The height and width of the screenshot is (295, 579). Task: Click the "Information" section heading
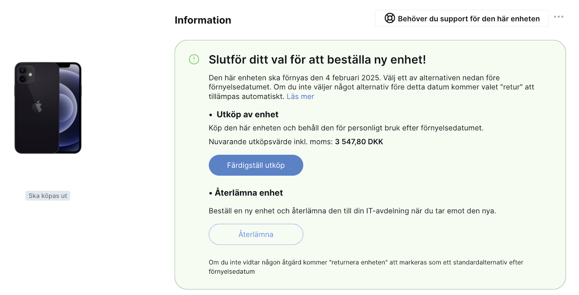(x=203, y=20)
